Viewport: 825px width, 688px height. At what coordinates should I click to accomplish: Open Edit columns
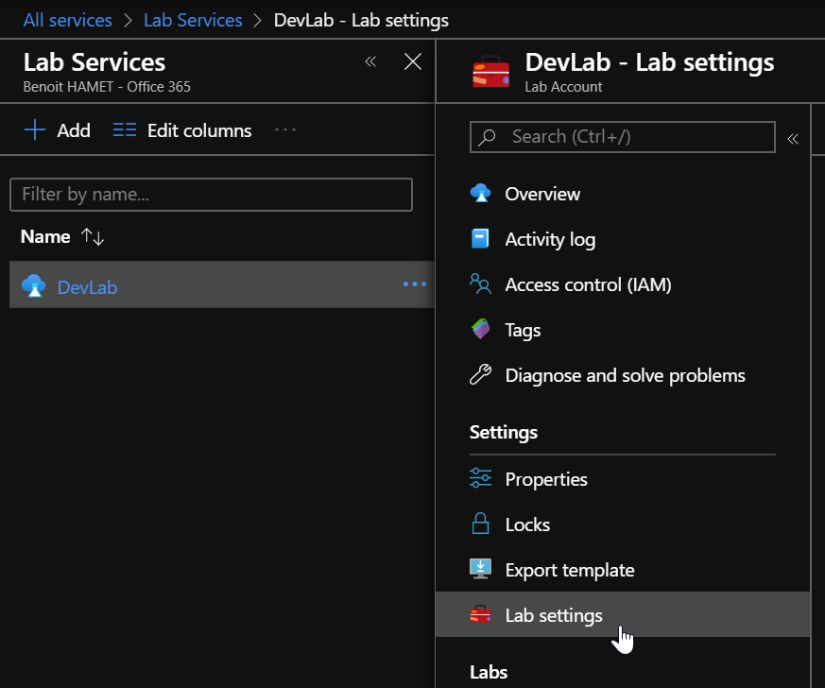click(182, 130)
